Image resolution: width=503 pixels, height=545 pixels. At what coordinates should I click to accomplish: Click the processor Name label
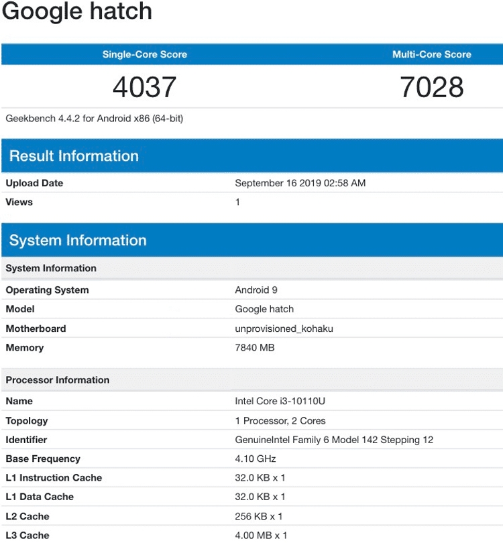19,401
